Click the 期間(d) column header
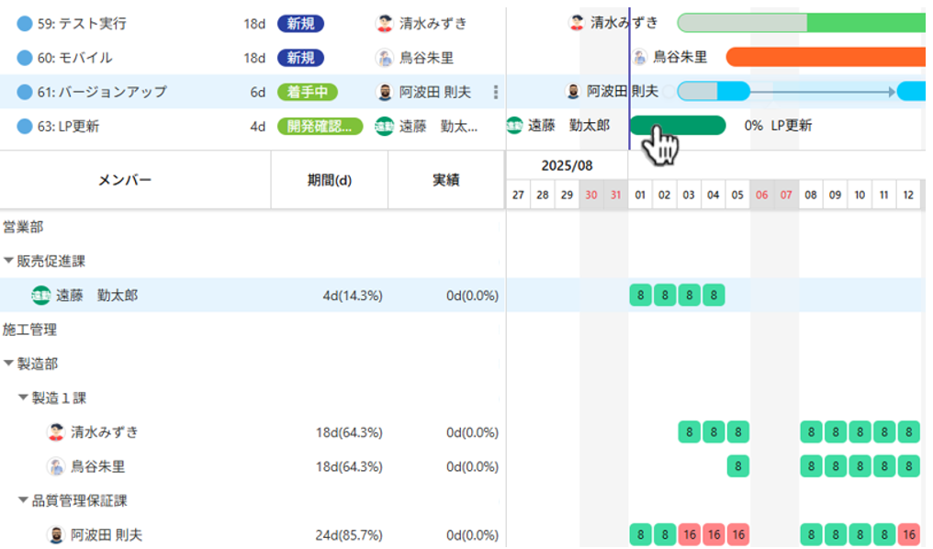 [329, 180]
